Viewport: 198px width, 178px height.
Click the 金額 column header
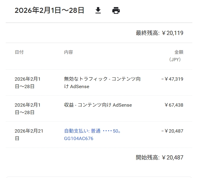coord(179,52)
